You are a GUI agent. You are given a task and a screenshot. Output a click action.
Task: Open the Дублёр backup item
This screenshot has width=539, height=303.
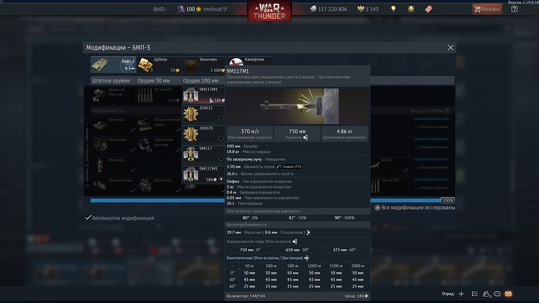[x=158, y=65]
